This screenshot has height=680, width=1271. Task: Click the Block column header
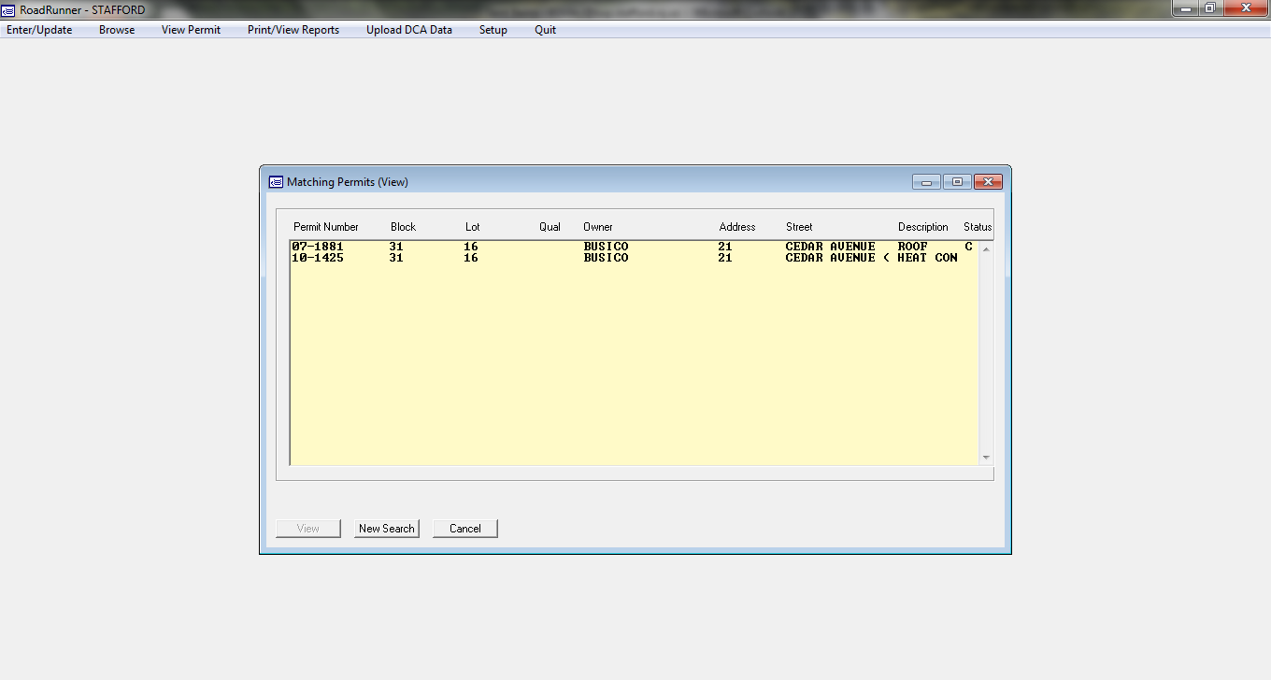tap(403, 227)
